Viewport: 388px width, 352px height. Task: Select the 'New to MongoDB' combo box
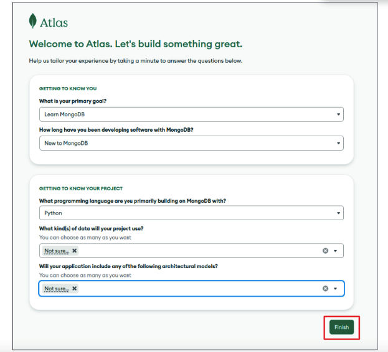pos(191,143)
